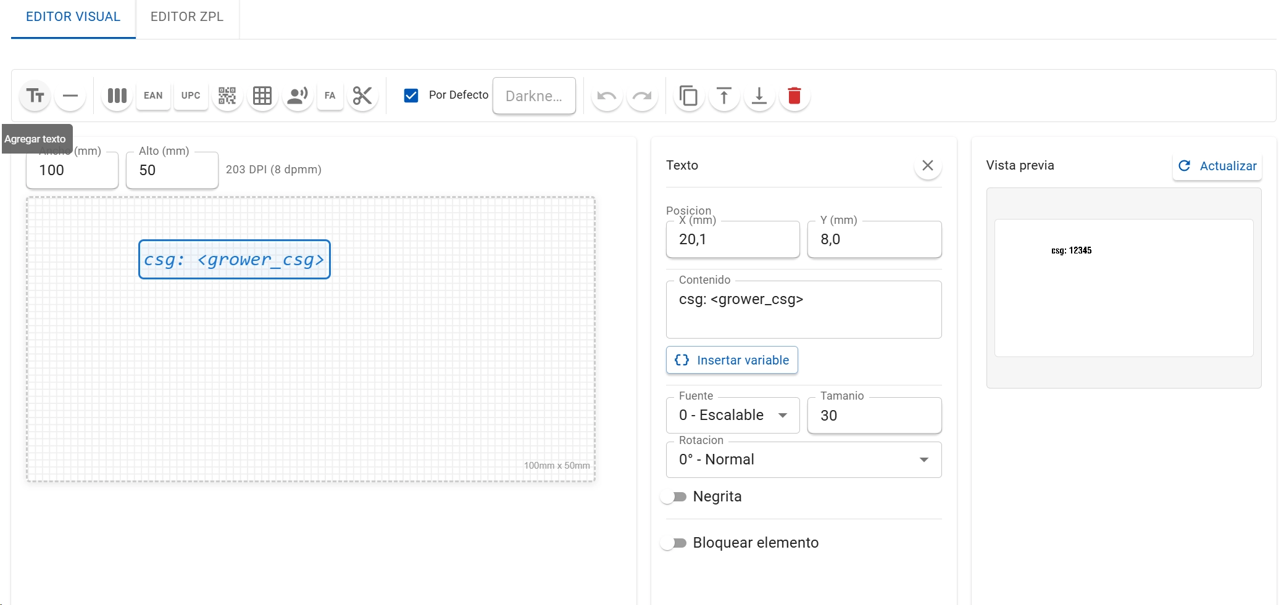Send the selected element to back

tap(759, 96)
